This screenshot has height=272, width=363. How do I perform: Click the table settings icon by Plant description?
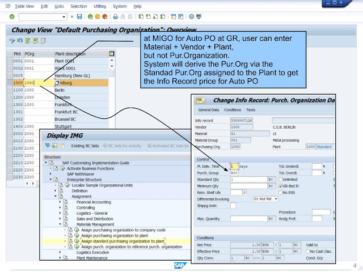pos(111,54)
